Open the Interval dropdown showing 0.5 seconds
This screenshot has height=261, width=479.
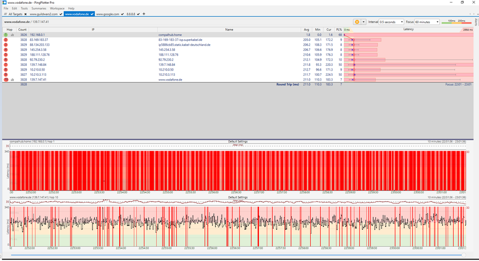391,22
